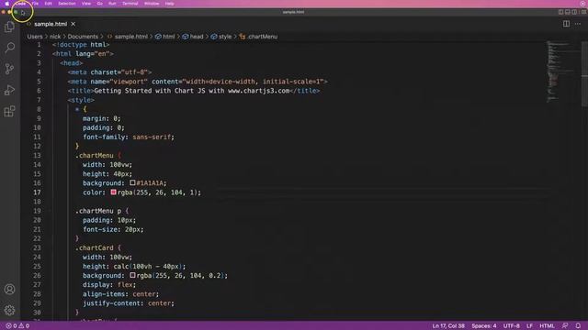Click the feedback icon in status bar
The height and width of the screenshot is (330, 588).
tap(565, 326)
